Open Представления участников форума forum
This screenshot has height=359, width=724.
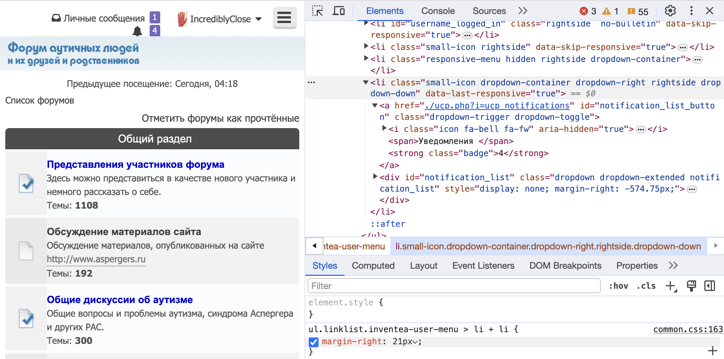click(136, 164)
